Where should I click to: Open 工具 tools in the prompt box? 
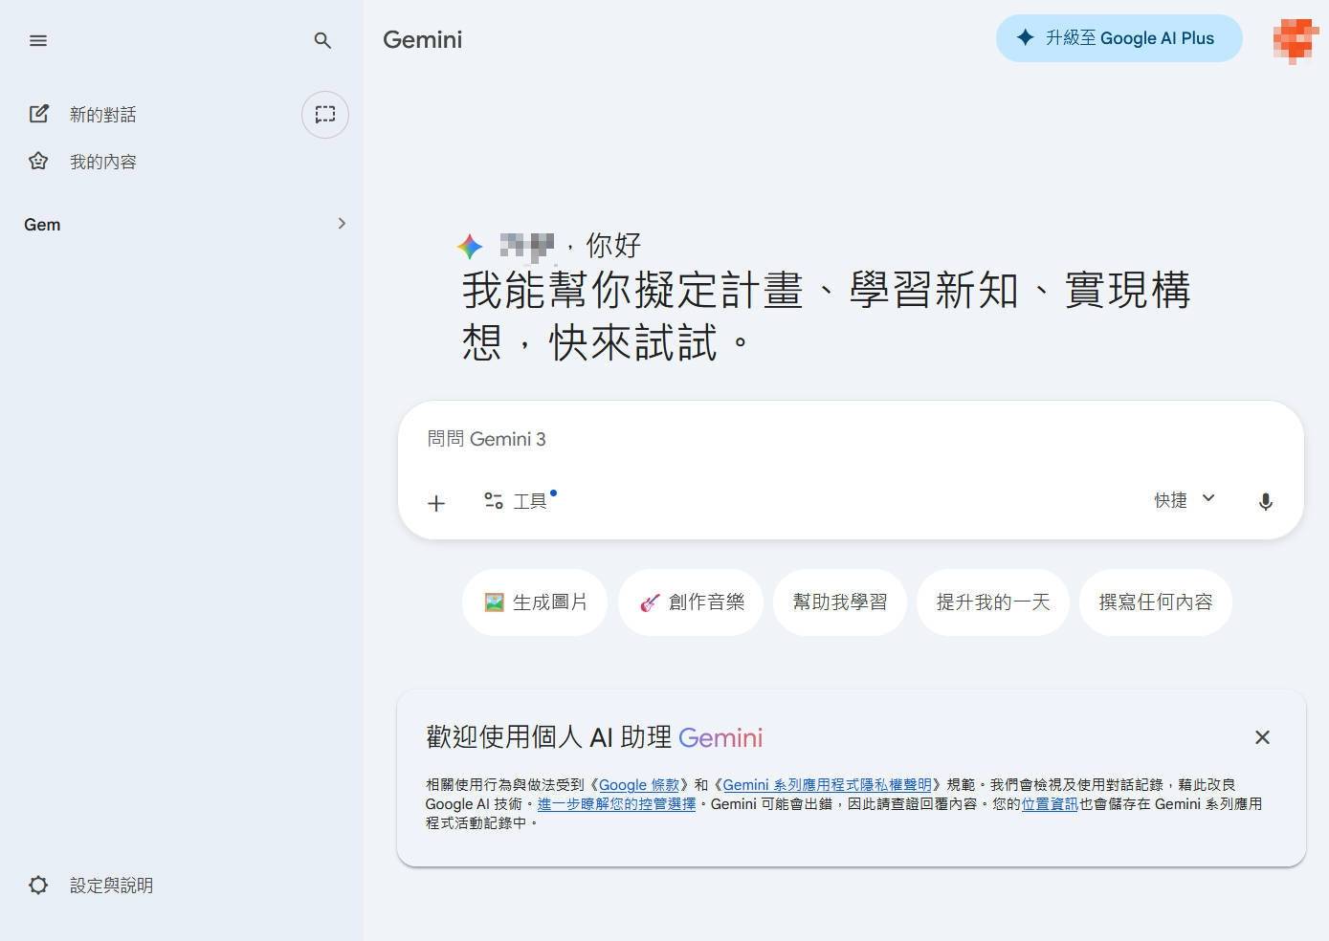pyautogui.click(x=517, y=501)
